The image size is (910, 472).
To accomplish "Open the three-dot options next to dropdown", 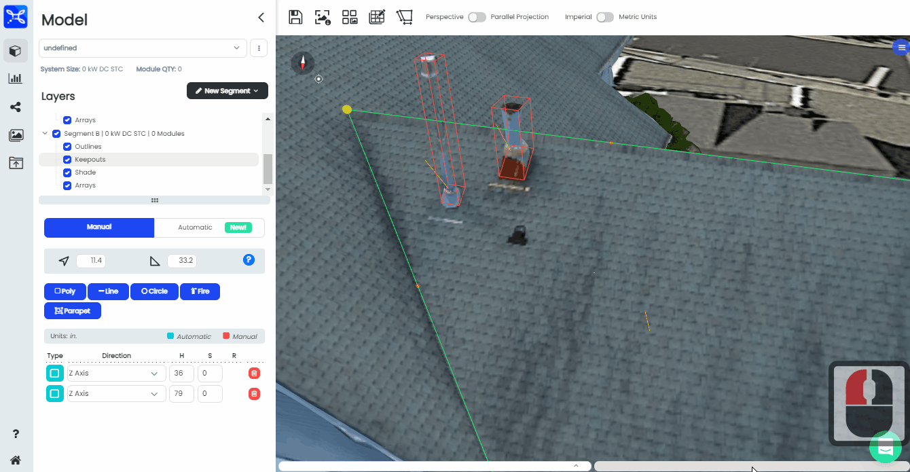I will coord(259,48).
